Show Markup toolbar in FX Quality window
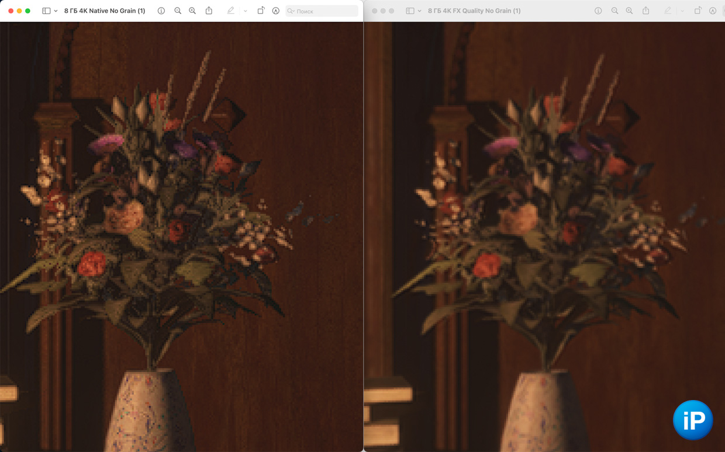Image resolution: width=725 pixels, height=452 pixels. [713, 11]
